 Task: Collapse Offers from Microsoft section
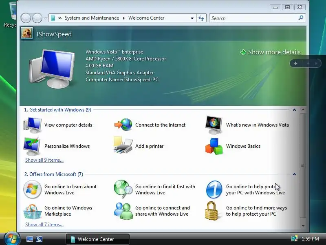(294, 174)
